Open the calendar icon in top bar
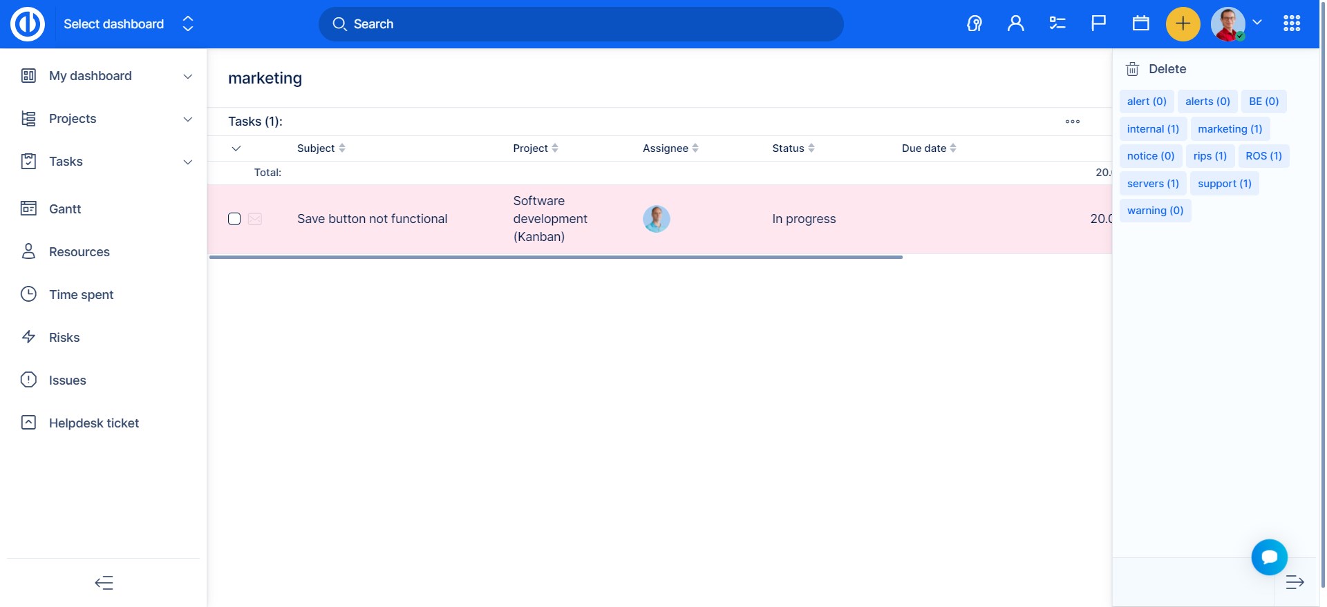Image resolution: width=1327 pixels, height=607 pixels. point(1140,24)
